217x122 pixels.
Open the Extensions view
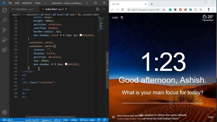click(4, 50)
